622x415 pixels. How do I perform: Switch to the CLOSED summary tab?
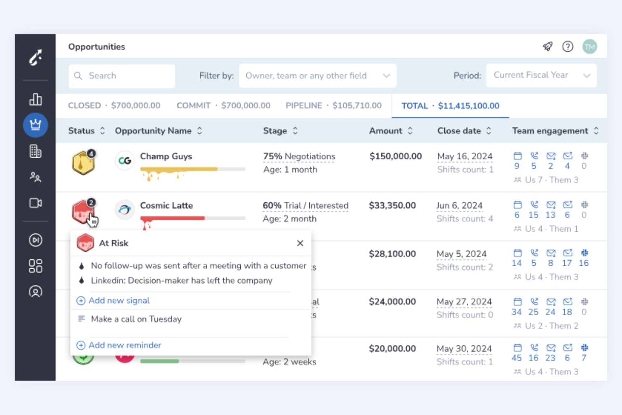tap(114, 106)
